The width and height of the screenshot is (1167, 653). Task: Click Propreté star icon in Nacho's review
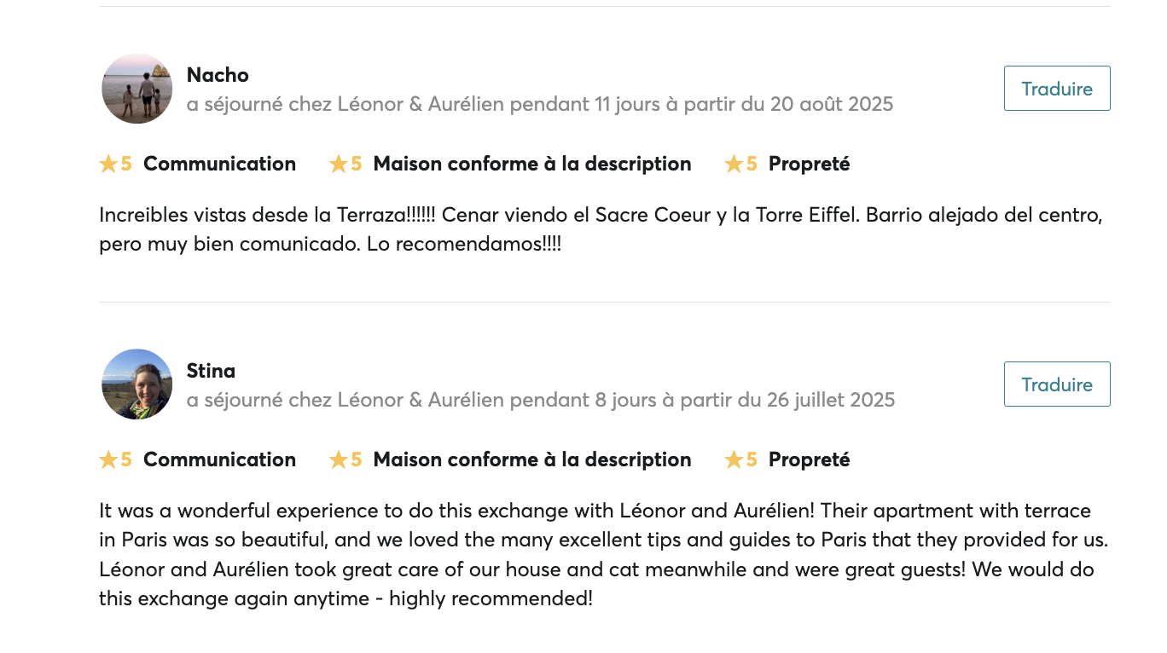click(734, 164)
